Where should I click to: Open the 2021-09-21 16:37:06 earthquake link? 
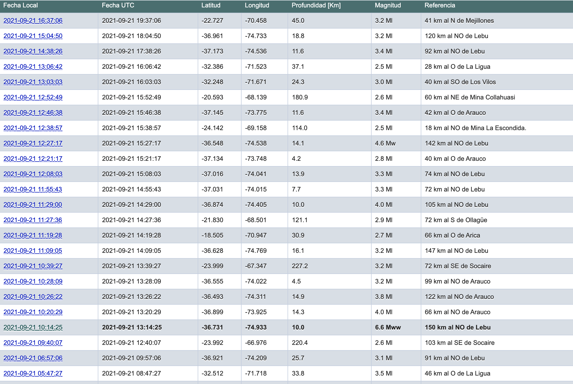coord(33,21)
